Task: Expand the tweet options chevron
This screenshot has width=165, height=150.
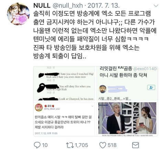Action: click(156, 6)
